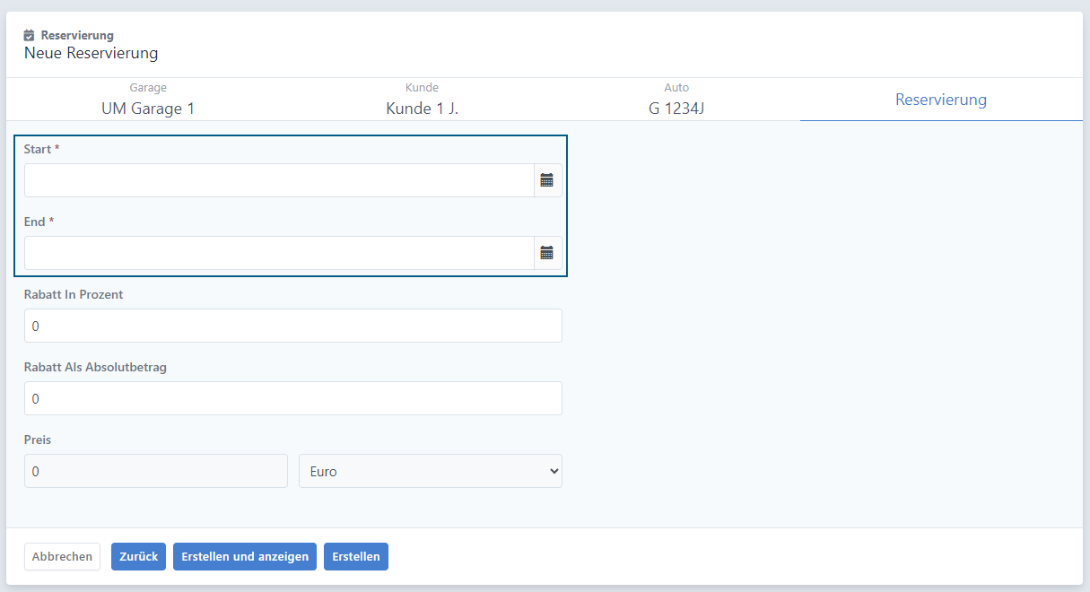Click the Rabatt In Prozent field

[293, 326]
